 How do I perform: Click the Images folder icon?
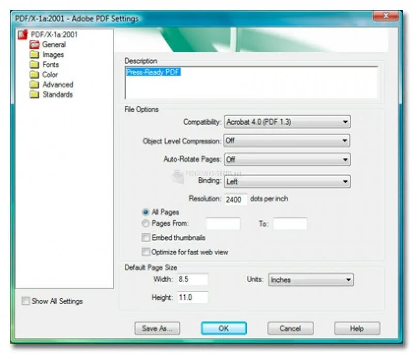coord(35,55)
